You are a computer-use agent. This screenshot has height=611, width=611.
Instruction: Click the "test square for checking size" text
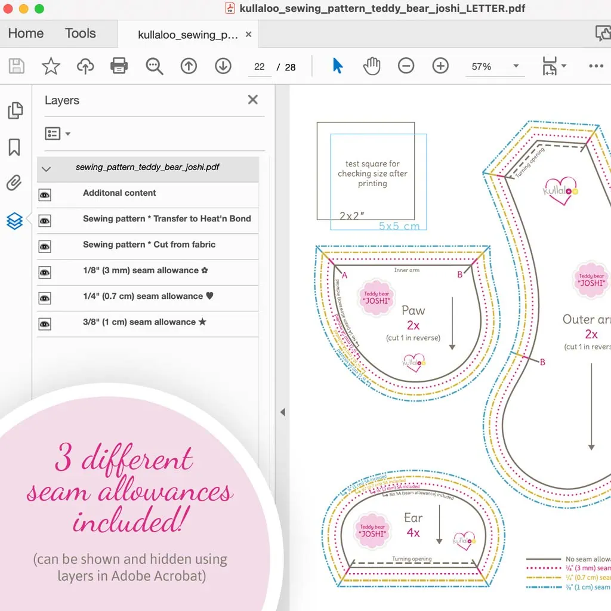pyautogui.click(x=372, y=174)
